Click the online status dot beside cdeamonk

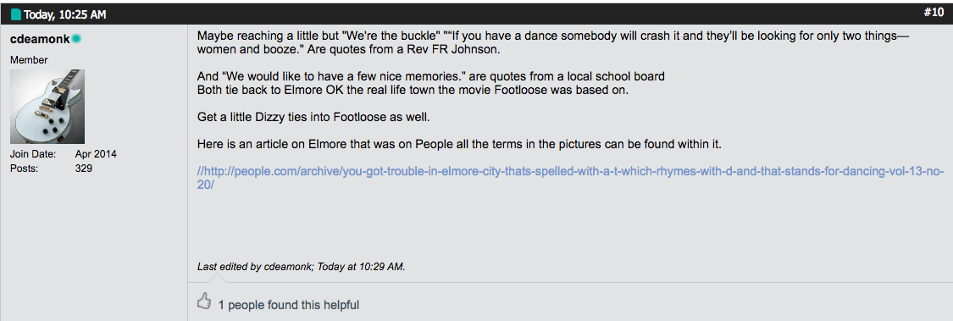coord(76,39)
